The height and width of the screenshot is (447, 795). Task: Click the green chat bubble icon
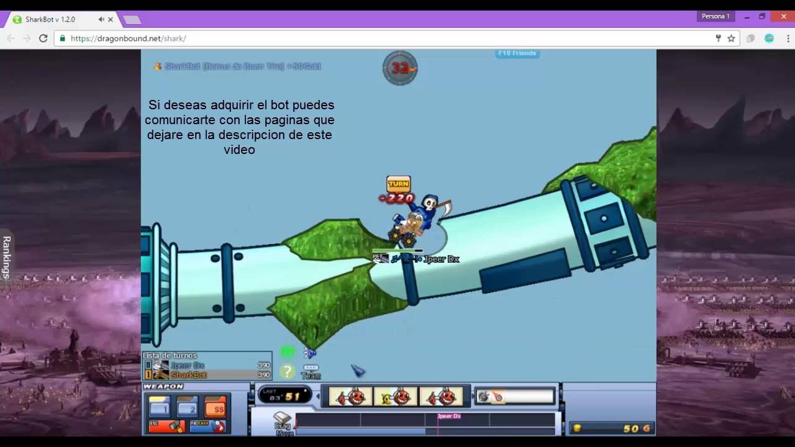(x=288, y=353)
